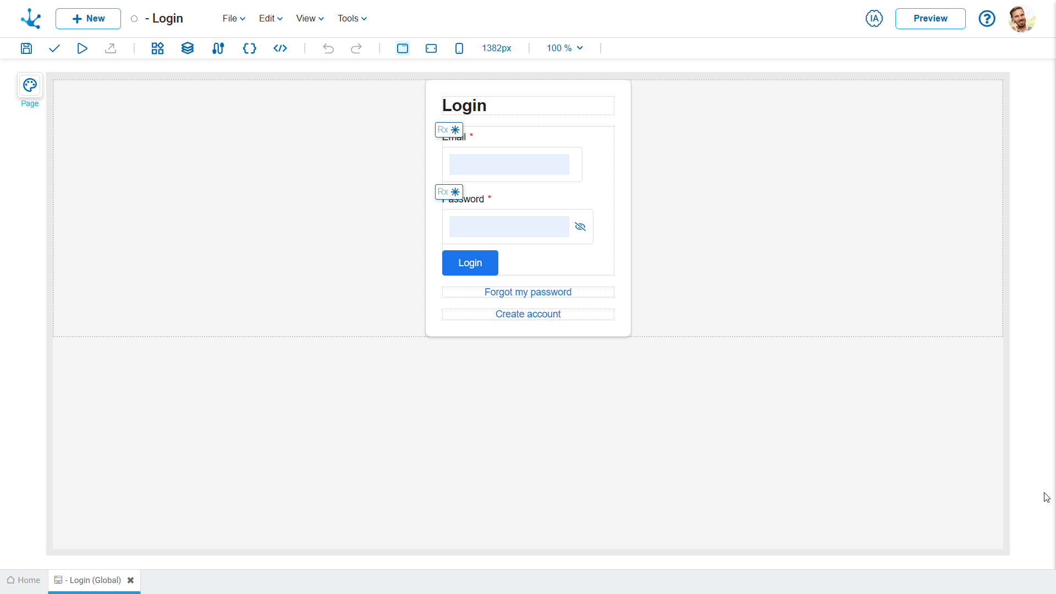
Task: Click the Forgot my password link
Action: coord(527,291)
